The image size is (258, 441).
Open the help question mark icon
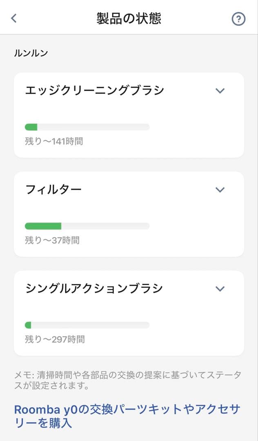(x=238, y=19)
